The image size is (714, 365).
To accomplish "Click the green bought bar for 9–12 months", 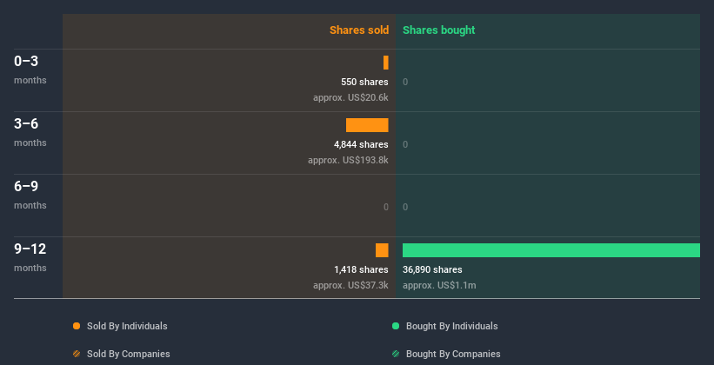I will [551, 250].
